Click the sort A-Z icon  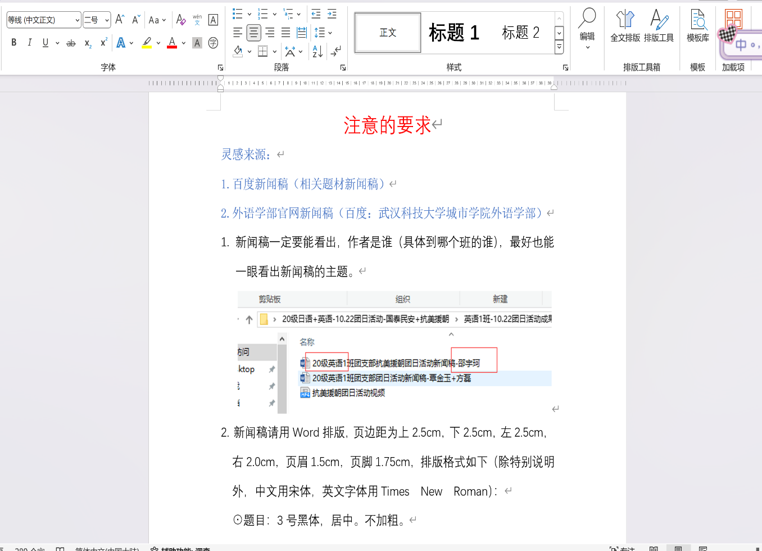coord(317,52)
